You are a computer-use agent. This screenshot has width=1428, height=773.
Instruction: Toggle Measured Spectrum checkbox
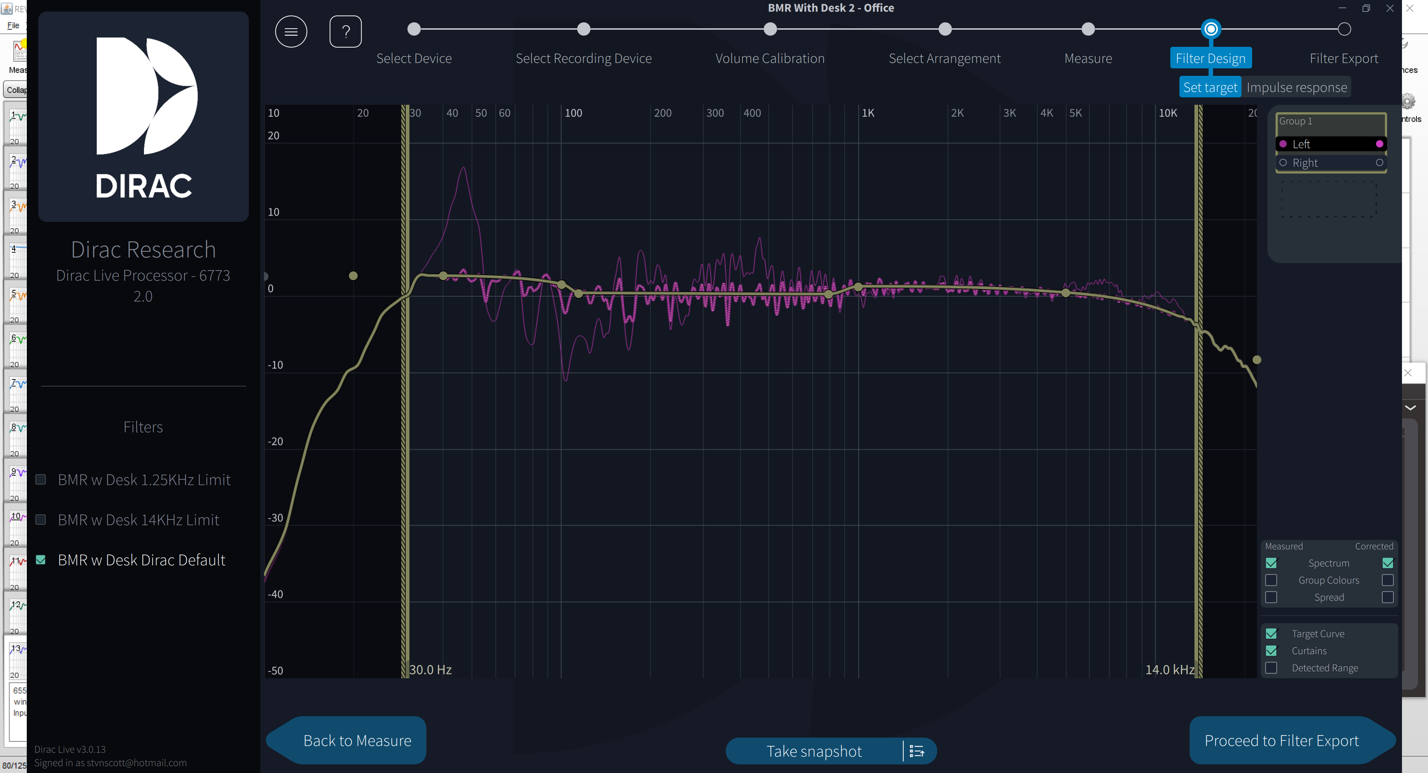pos(1271,563)
